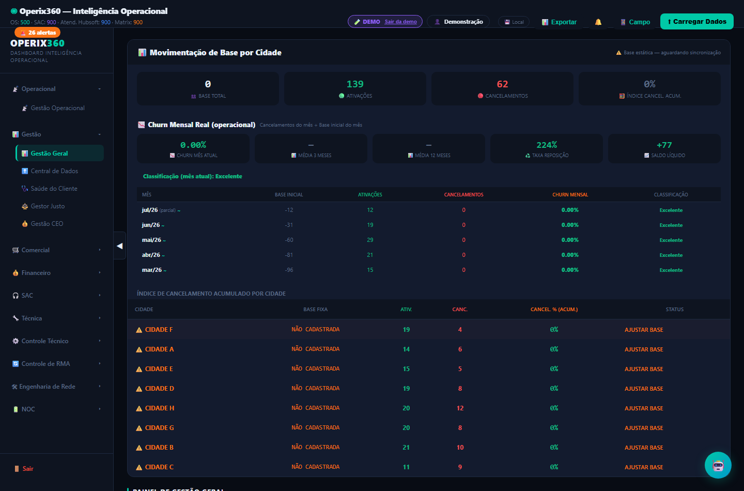Image resolution: width=744 pixels, height=491 pixels.
Task: Expand the Financeiro section arrow
Action: 100,273
